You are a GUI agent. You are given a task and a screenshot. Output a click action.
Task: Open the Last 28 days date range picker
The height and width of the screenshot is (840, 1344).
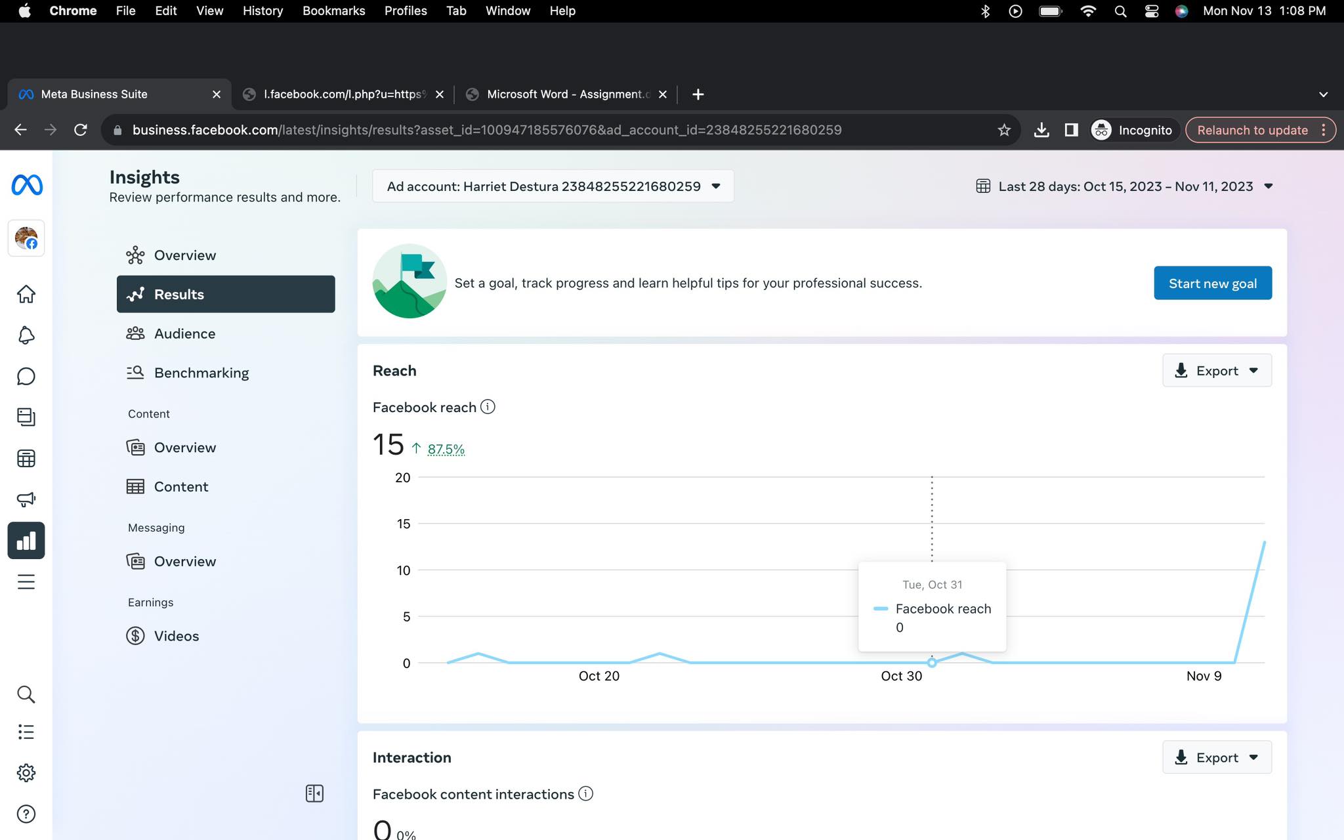click(x=1125, y=186)
